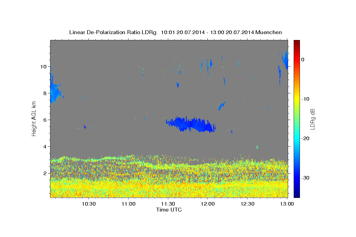
Task: Click the '12:30' time tick label
Action: pos(248,204)
